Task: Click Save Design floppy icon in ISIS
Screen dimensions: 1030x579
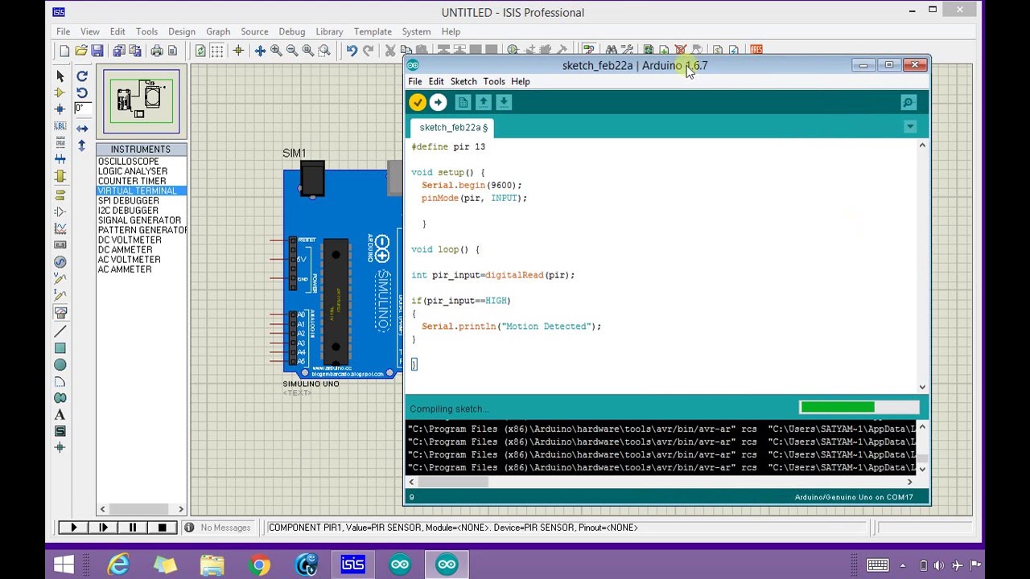Action: tap(97, 51)
